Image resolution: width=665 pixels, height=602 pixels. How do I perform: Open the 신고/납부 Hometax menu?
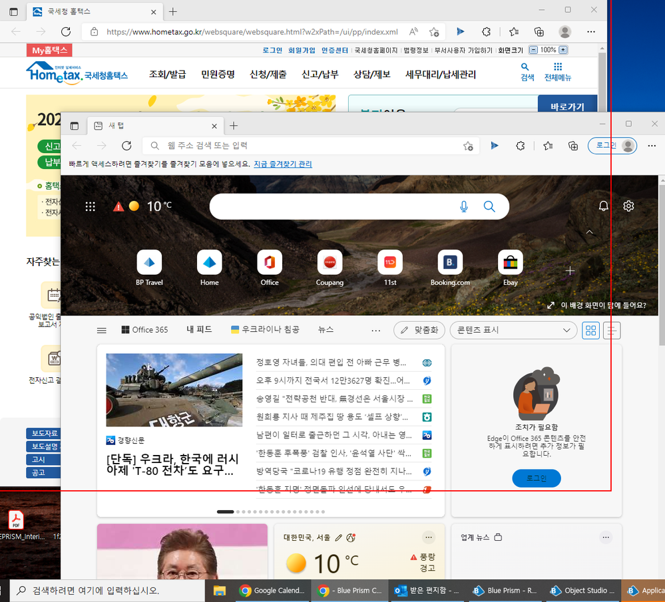pos(320,75)
